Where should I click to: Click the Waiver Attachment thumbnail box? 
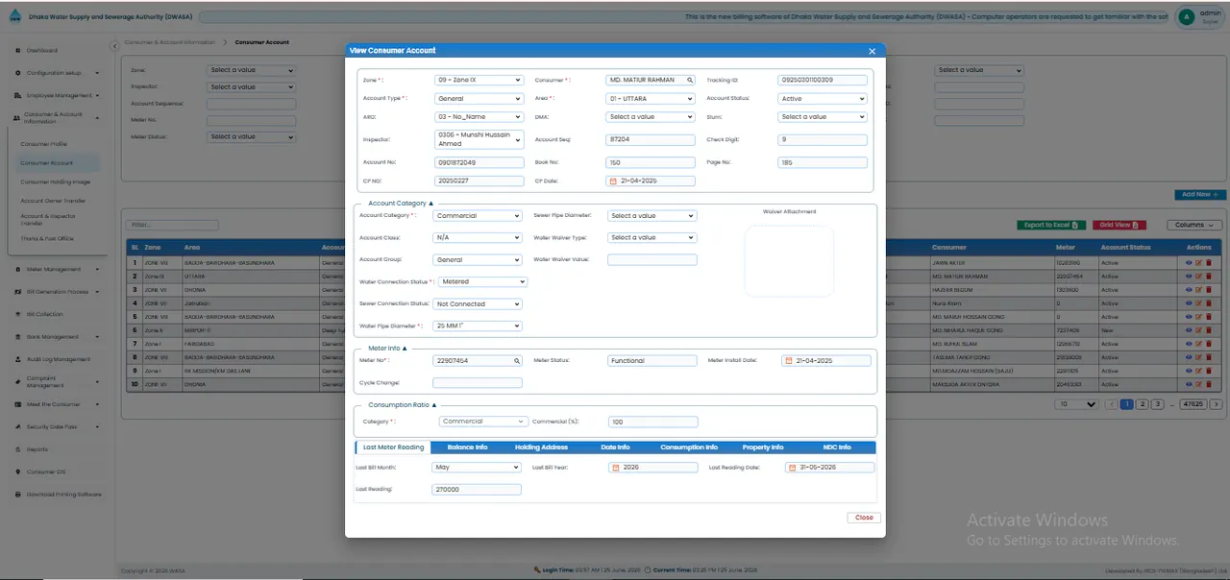click(x=789, y=260)
